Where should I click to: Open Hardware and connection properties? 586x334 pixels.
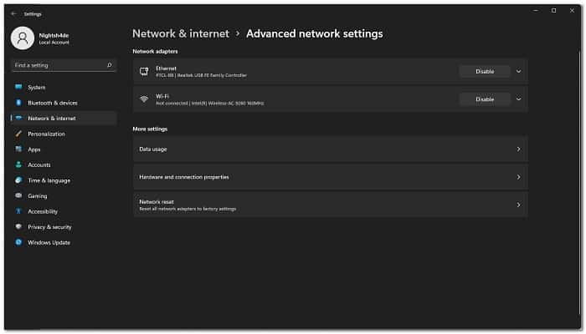coord(331,177)
